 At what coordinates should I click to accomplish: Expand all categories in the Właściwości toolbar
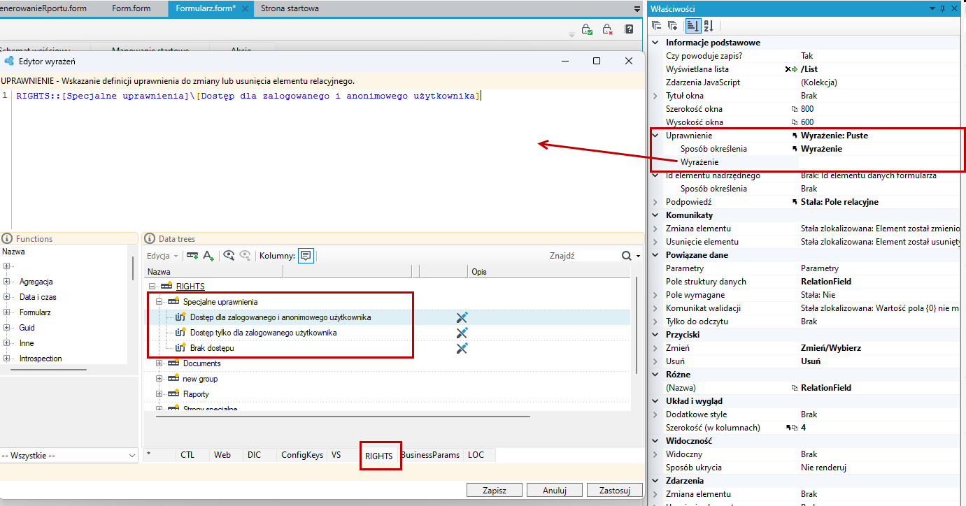pos(672,26)
